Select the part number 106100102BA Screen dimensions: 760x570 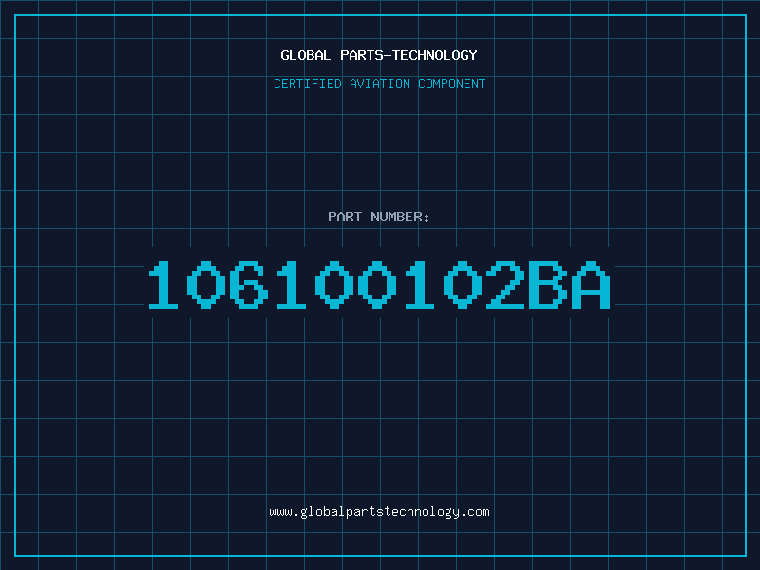379,284
